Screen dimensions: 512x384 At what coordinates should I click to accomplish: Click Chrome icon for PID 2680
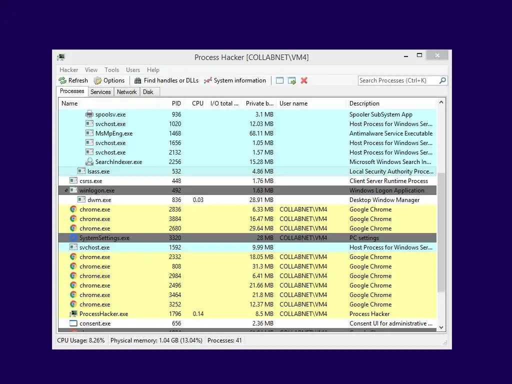point(73,228)
